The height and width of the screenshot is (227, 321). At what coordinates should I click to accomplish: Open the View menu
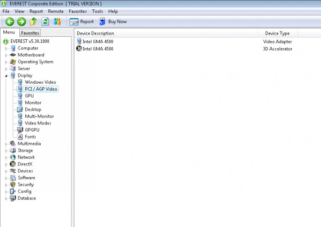coord(19,12)
